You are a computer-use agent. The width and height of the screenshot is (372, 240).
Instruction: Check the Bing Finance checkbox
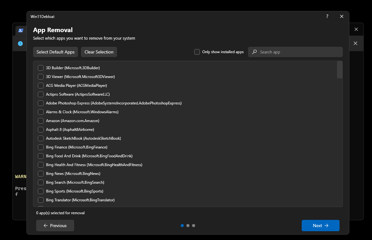[x=41, y=147]
